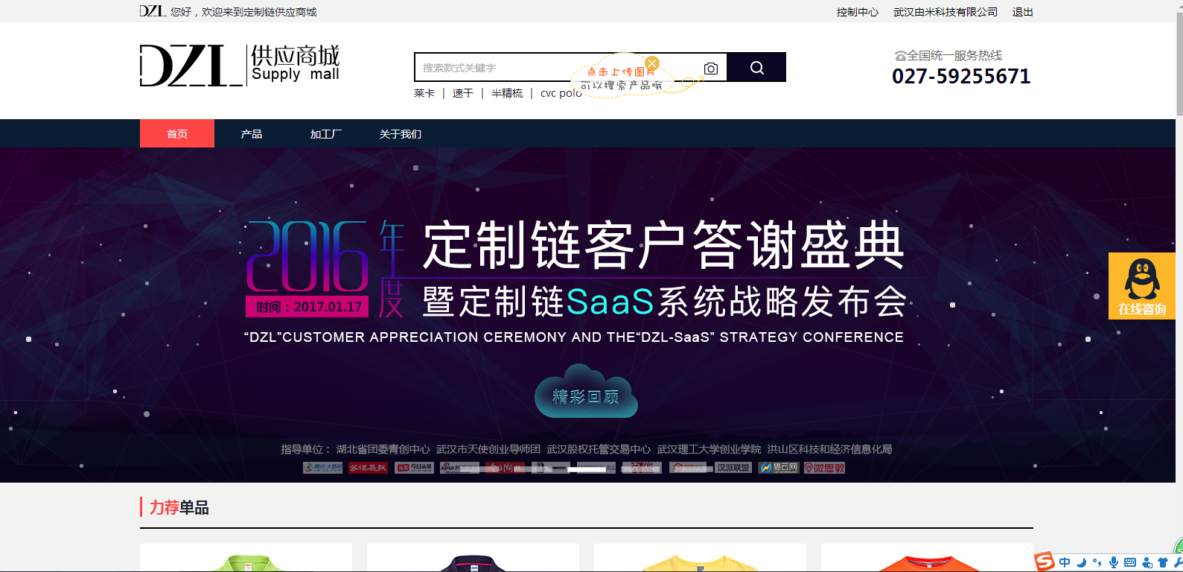Open the 控制中心 link in the top bar

[x=857, y=12]
